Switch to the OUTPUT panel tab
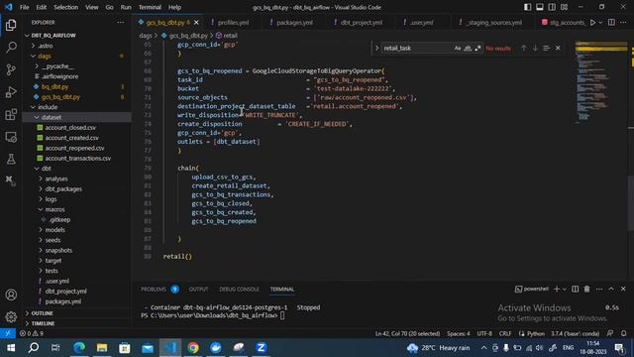634x357 pixels. pos(198,289)
